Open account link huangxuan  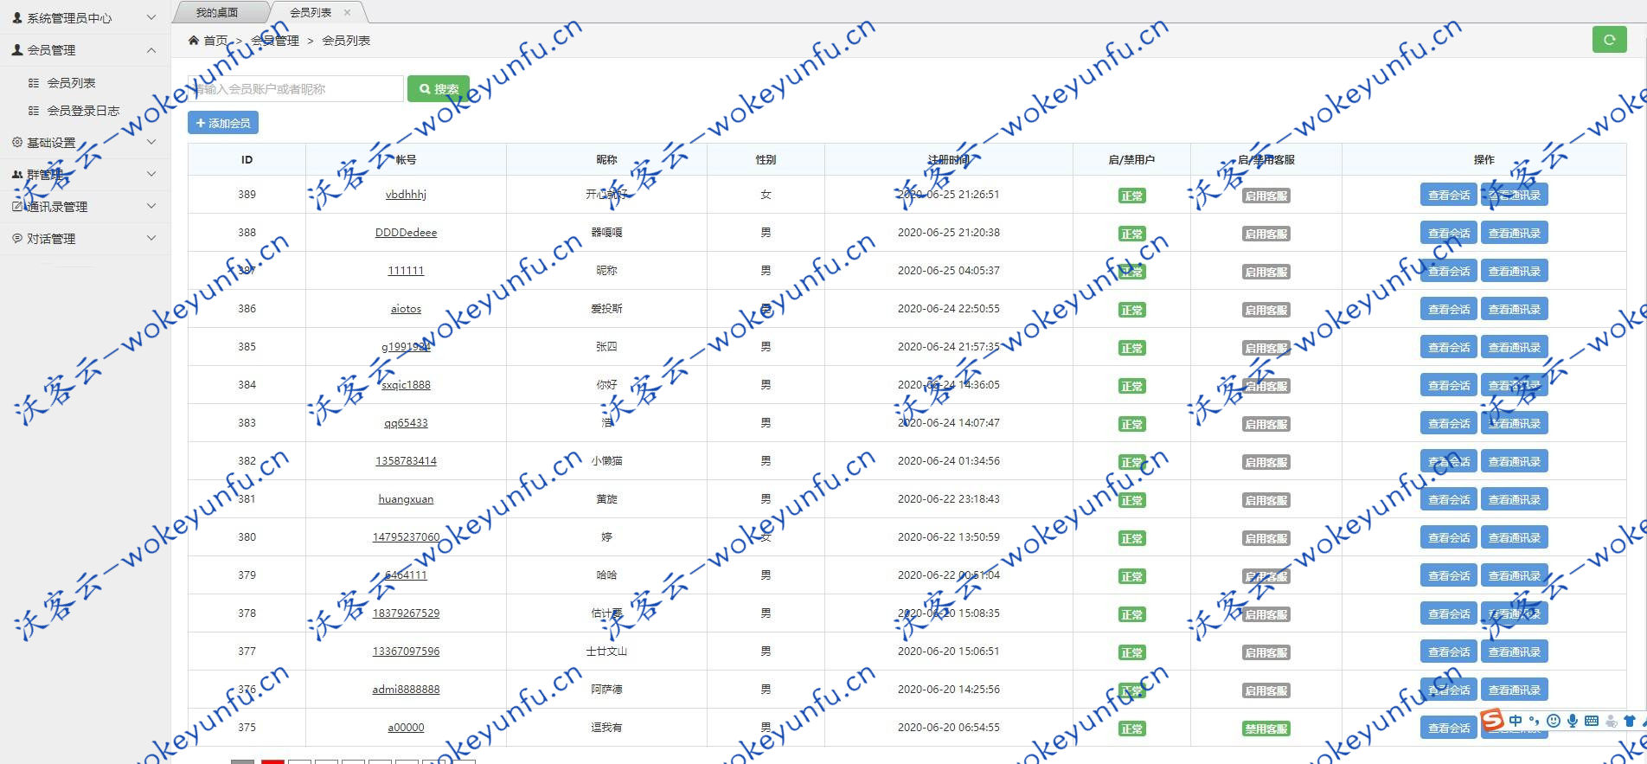406,499
